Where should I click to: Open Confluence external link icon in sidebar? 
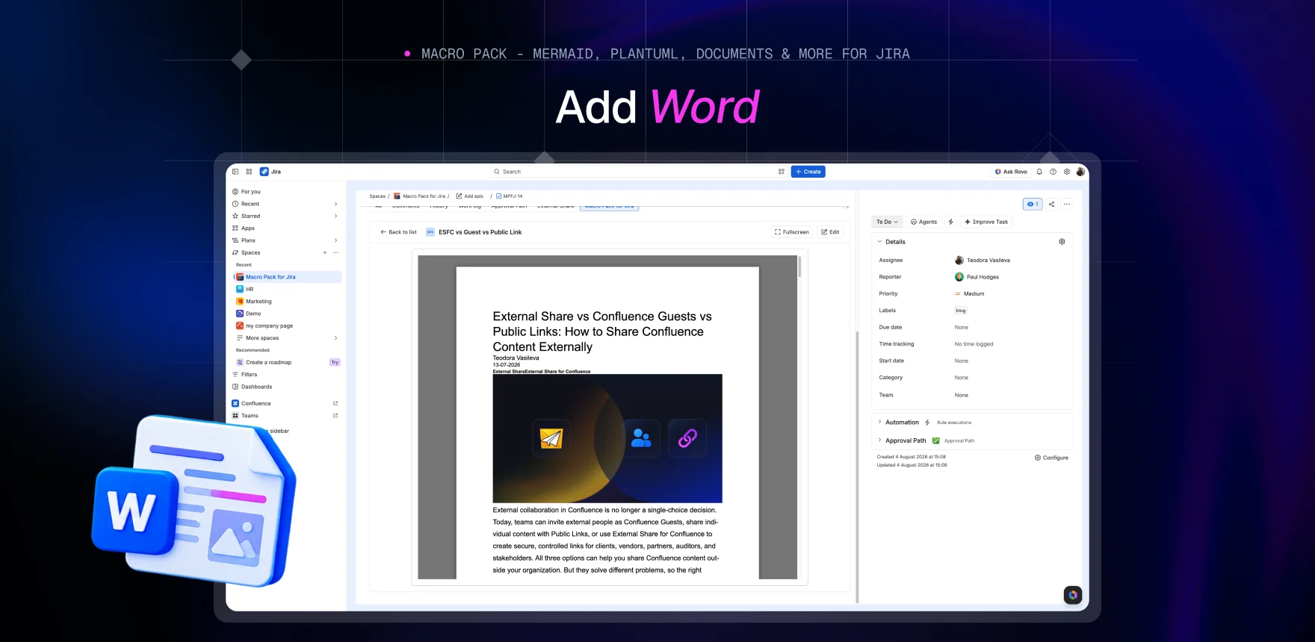click(335, 403)
